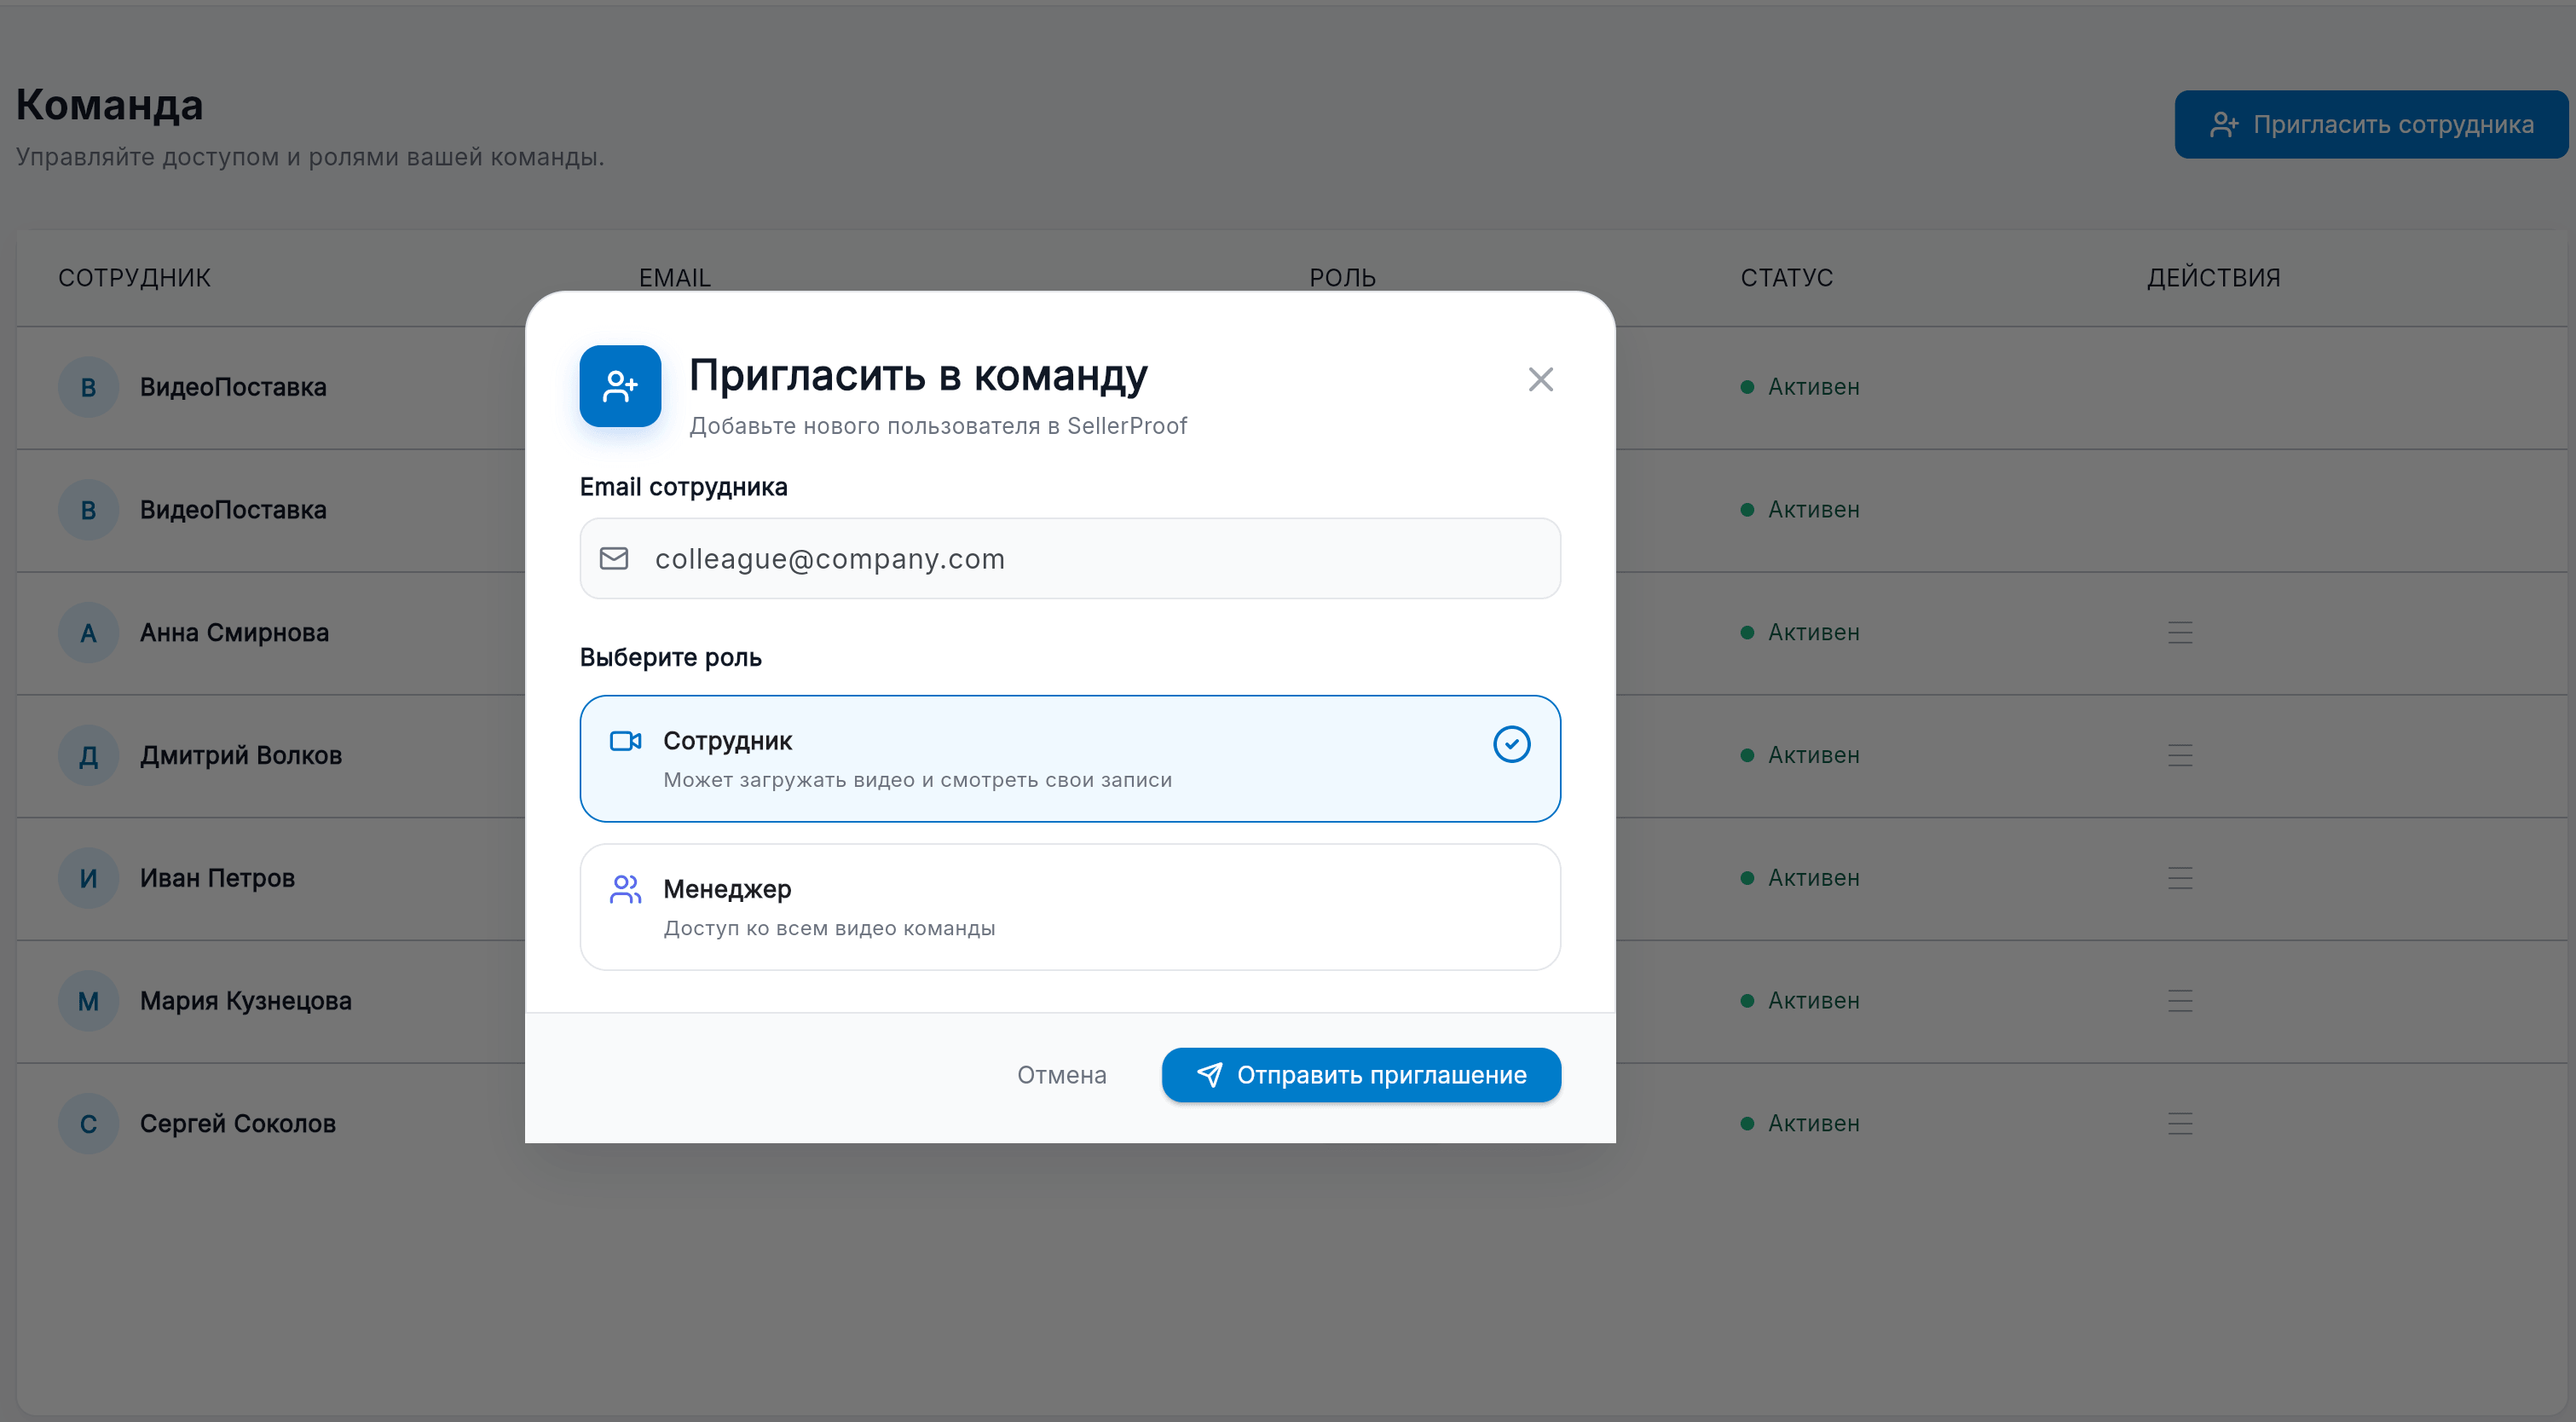Viewport: 2576px width, 1422px height.
Task: Focus the employee email input field
Action: tap(1070, 558)
